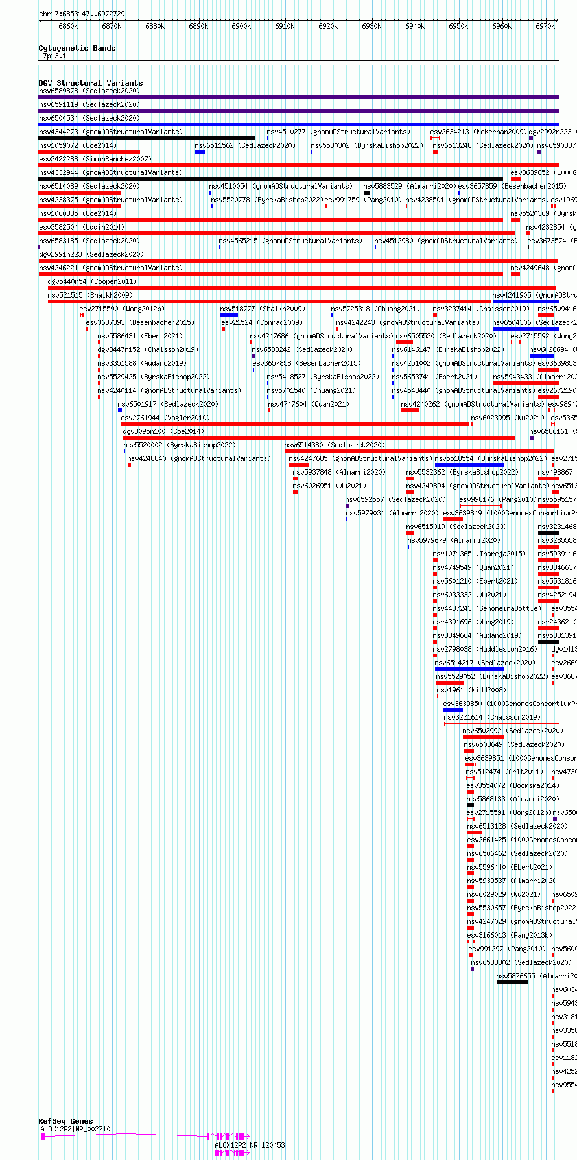Click the nsv6589878 (Sedlazeck2020) variant label

point(89,91)
